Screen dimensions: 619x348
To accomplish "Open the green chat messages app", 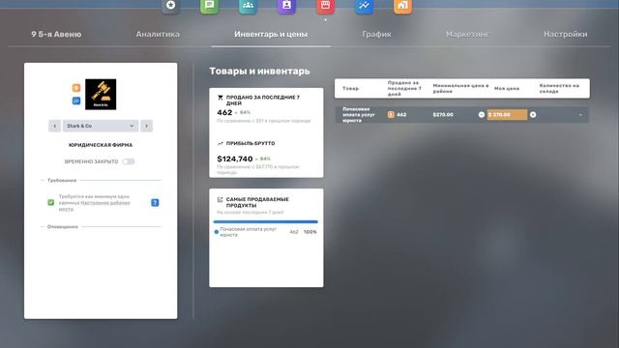I will pyautogui.click(x=209, y=6).
